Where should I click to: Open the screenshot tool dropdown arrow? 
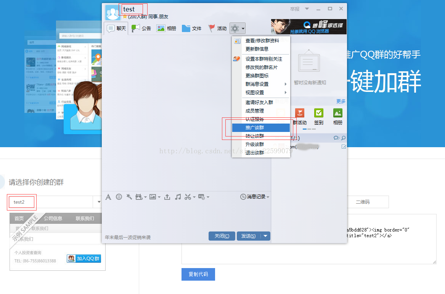tap(194, 197)
